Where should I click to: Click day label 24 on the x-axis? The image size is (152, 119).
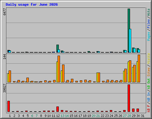click(x=111, y=116)
